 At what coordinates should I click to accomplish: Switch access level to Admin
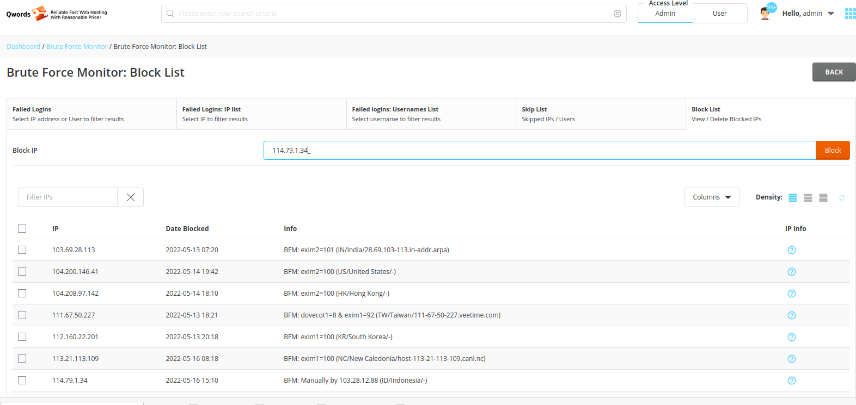pos(665,14)
